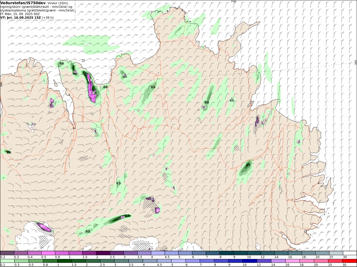Click the initial time 'IT: Mán. 15. 09. 2025 00Z'

click(20, 14)
